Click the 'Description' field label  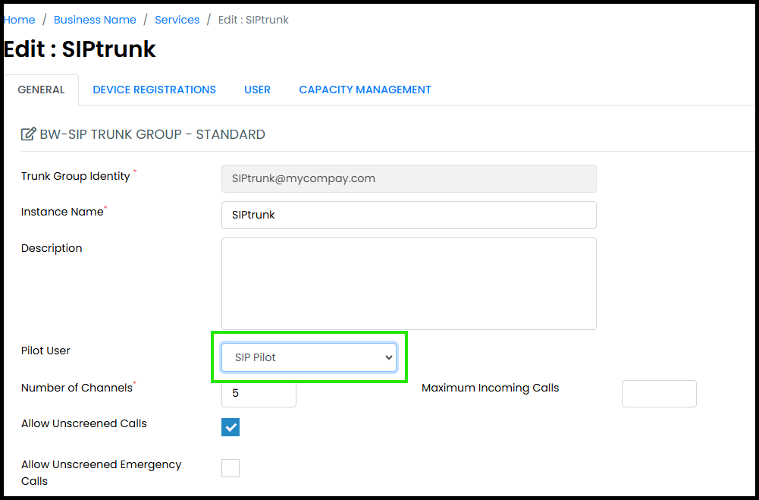52,248
